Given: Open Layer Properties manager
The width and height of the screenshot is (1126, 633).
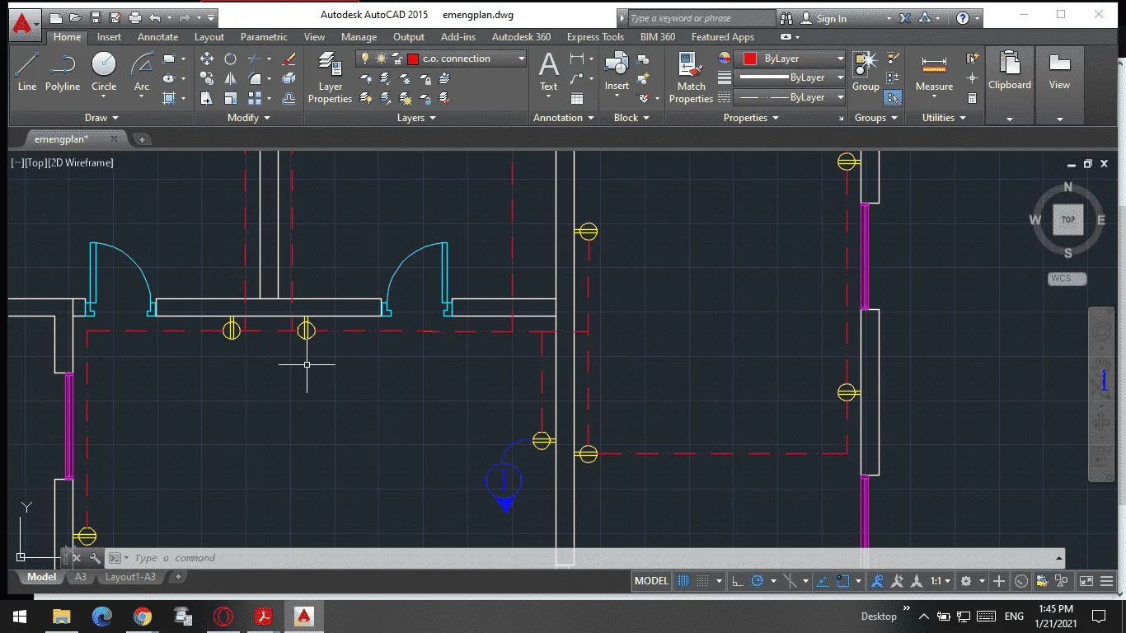Looking at the screenshot, I should point(330,77).
